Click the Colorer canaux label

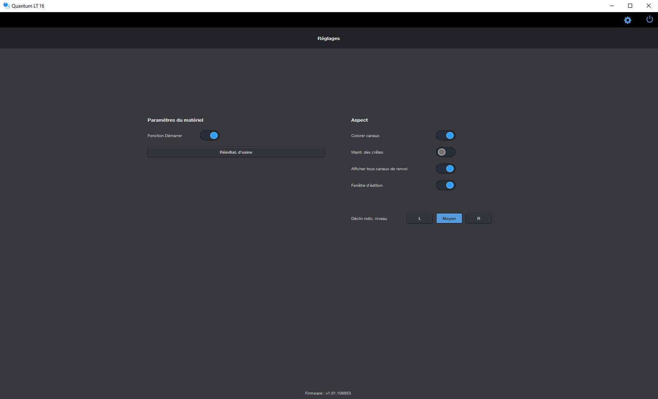point(365,135)
